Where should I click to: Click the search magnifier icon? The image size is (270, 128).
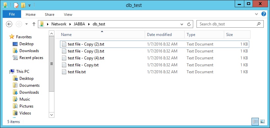(x=258, y=24)
